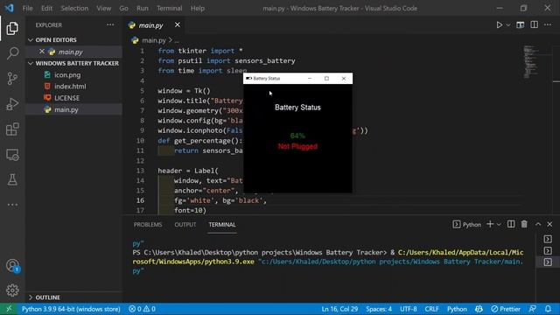The image size is (560, 315).
Task: Open the Extensions view
Action: point(12,129)
